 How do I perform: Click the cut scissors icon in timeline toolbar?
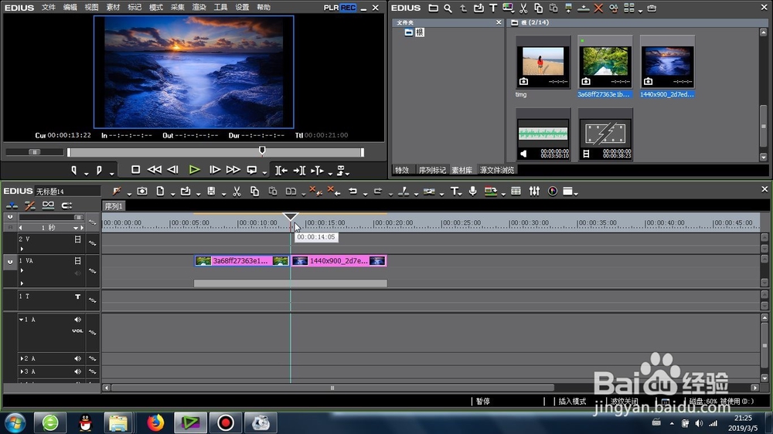(x=237, y=192)
